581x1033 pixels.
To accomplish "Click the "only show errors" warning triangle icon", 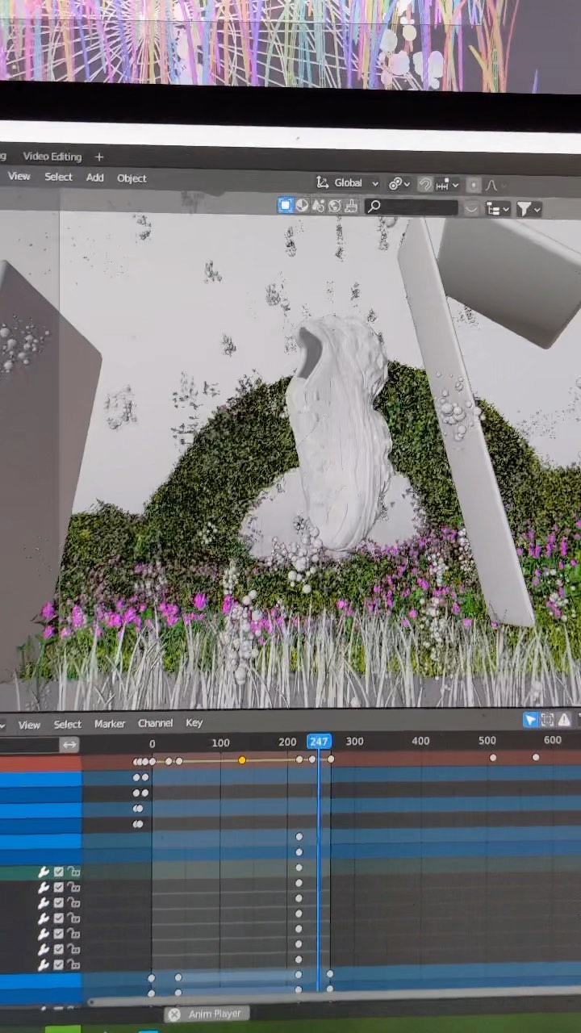I will (564, 720).
